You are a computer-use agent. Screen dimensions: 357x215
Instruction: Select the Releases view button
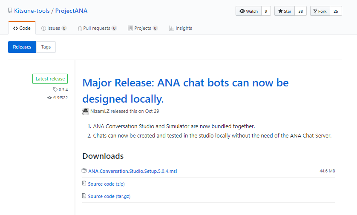[22, 47]
